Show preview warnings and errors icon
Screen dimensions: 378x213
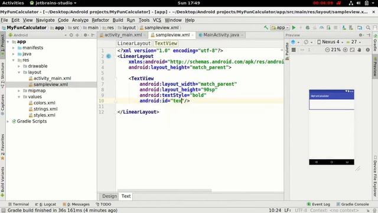(367, 50)
